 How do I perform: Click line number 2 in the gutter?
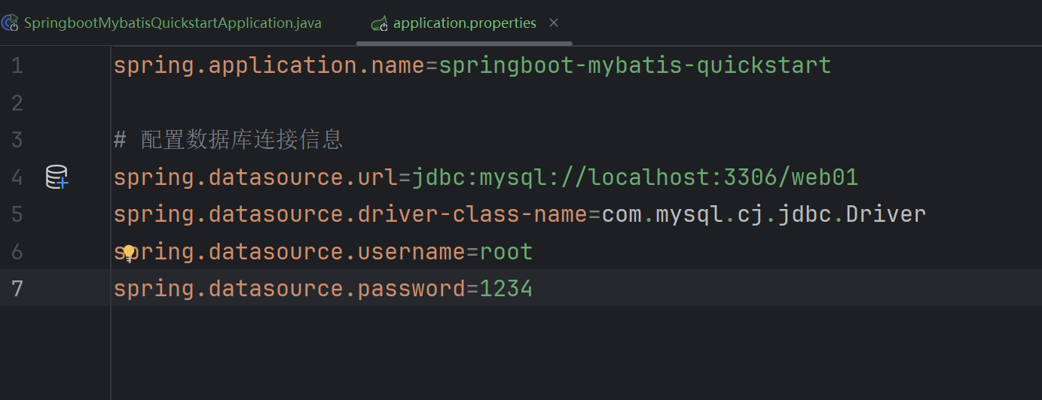point(17,103)
